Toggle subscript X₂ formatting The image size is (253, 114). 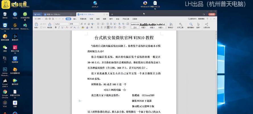click(x=74, y=27)
